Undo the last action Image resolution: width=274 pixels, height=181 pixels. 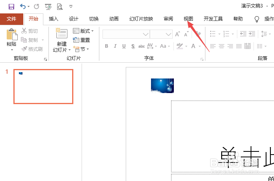23,7
